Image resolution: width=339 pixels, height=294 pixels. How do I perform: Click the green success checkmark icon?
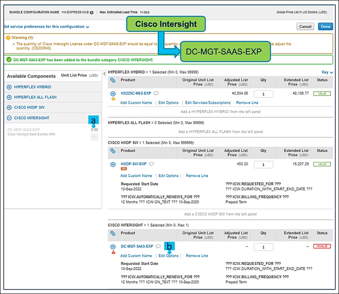pyautogui.click(x=9, y=60)
